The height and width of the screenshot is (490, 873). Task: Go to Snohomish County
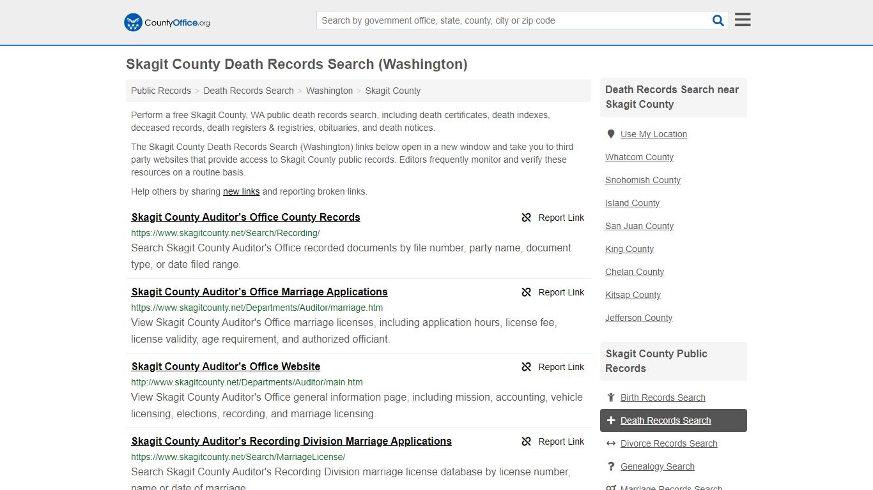(x=643, y=180)
